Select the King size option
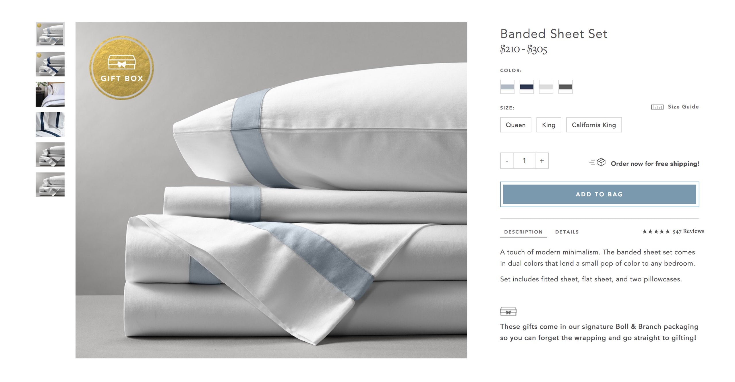 (x=549, y=125)
